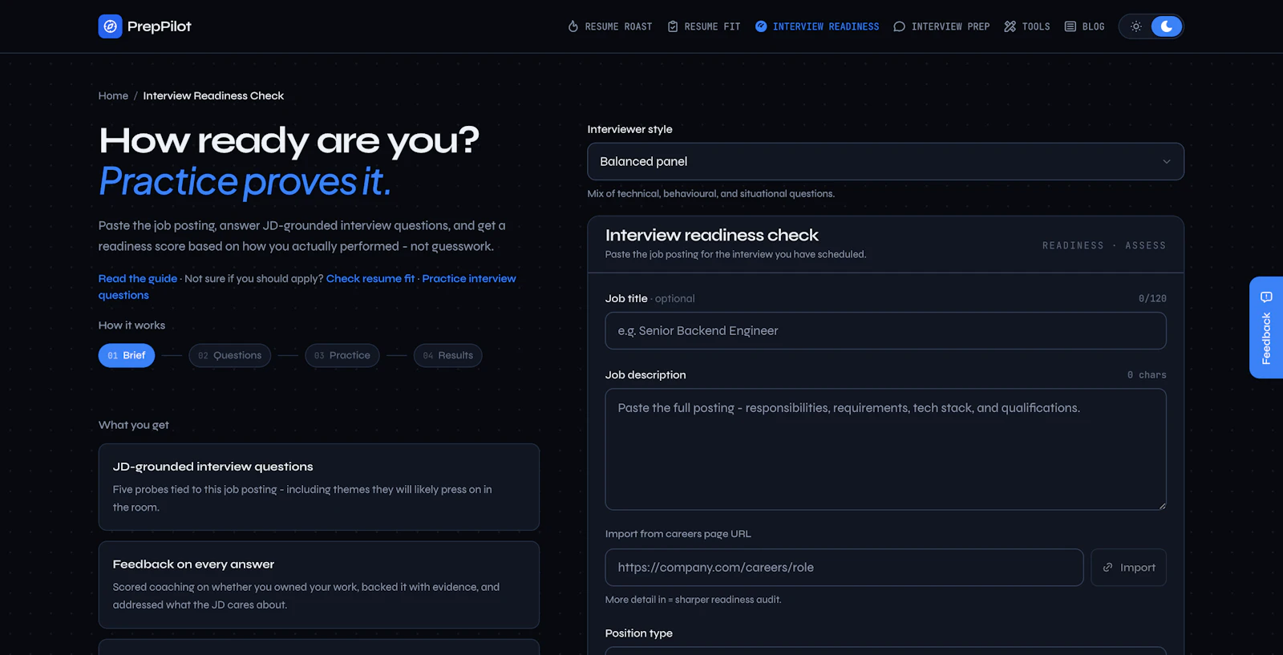Click the Resume Roast flame icon
The image size is (1283, 655).
(x=573, y=26)
